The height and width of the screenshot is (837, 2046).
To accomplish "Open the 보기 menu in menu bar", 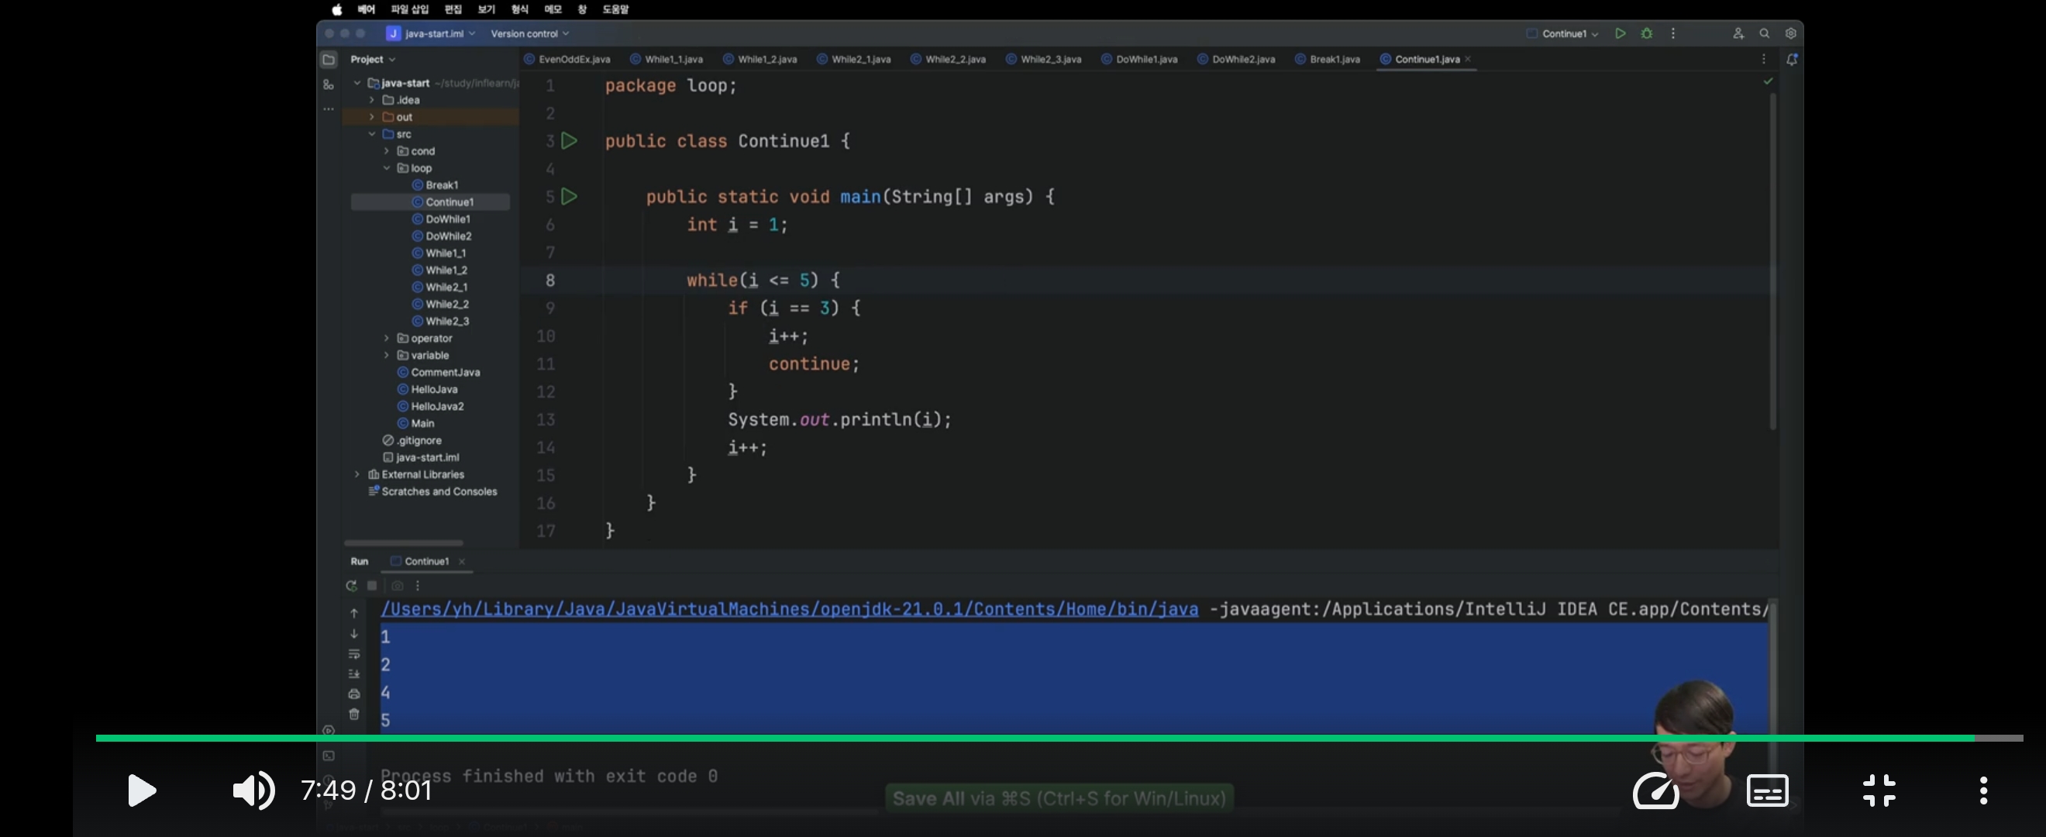I will [x=487, y=9].
